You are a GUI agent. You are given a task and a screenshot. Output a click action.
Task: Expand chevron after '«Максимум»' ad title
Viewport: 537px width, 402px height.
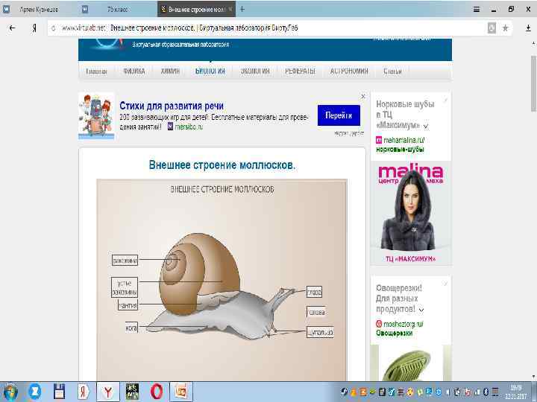(x=426, y=126)
